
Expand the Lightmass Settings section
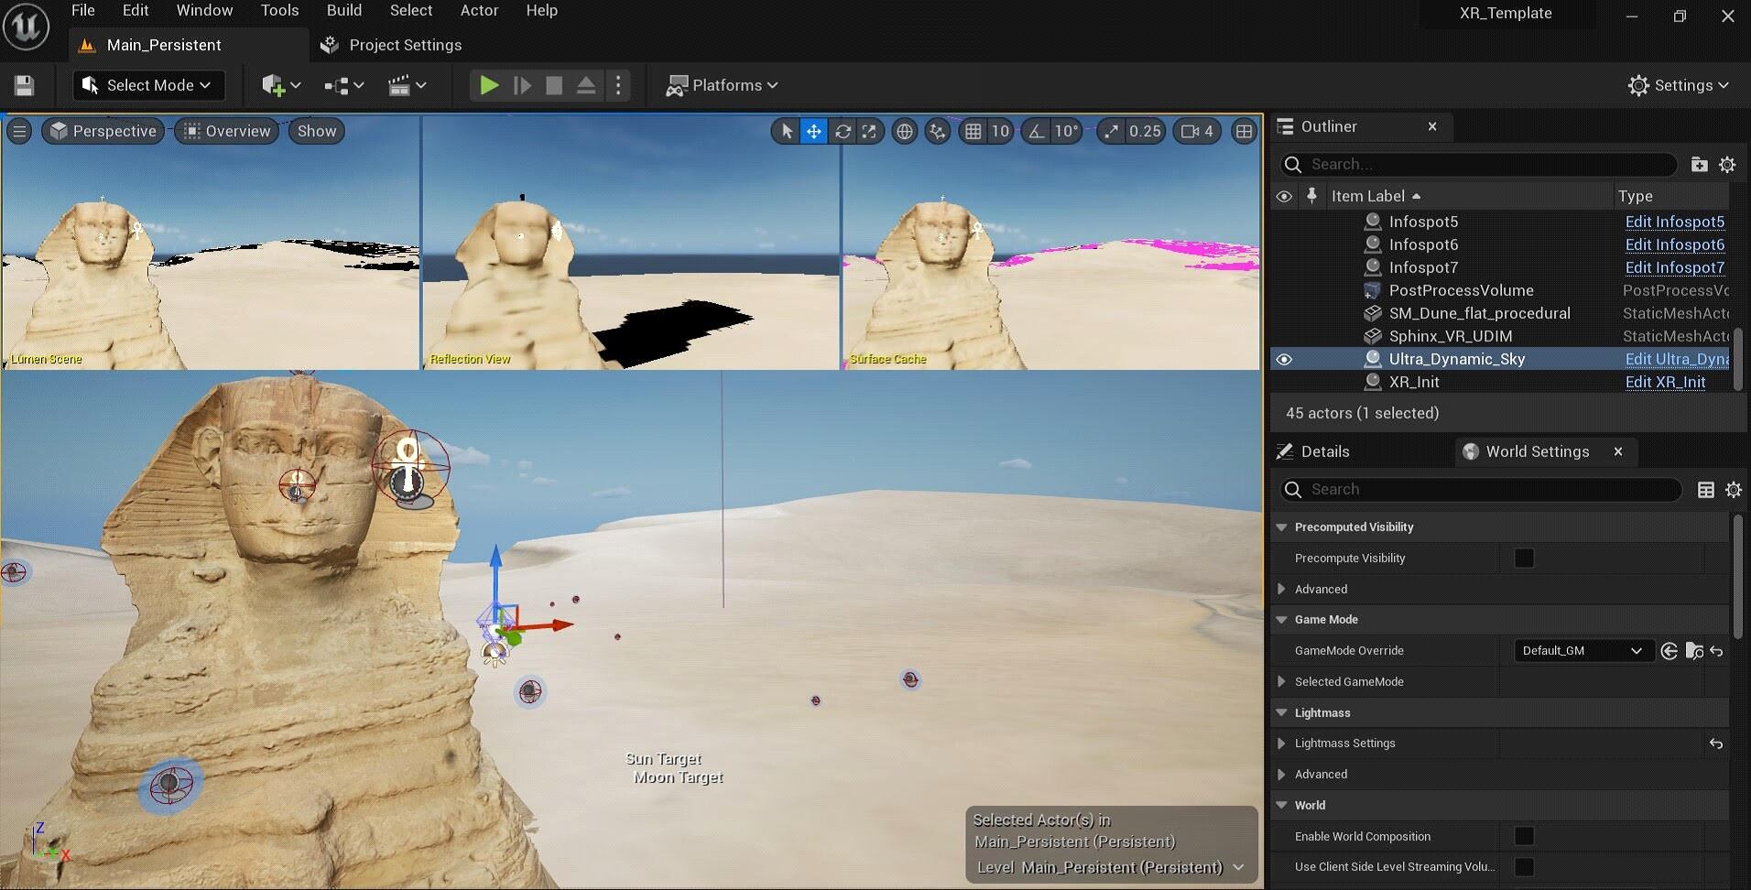point(1282,743)
